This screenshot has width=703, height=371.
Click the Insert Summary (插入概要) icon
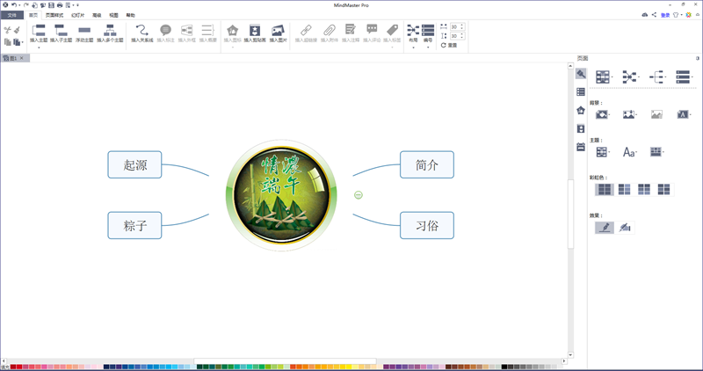click(x=207, y=30)
